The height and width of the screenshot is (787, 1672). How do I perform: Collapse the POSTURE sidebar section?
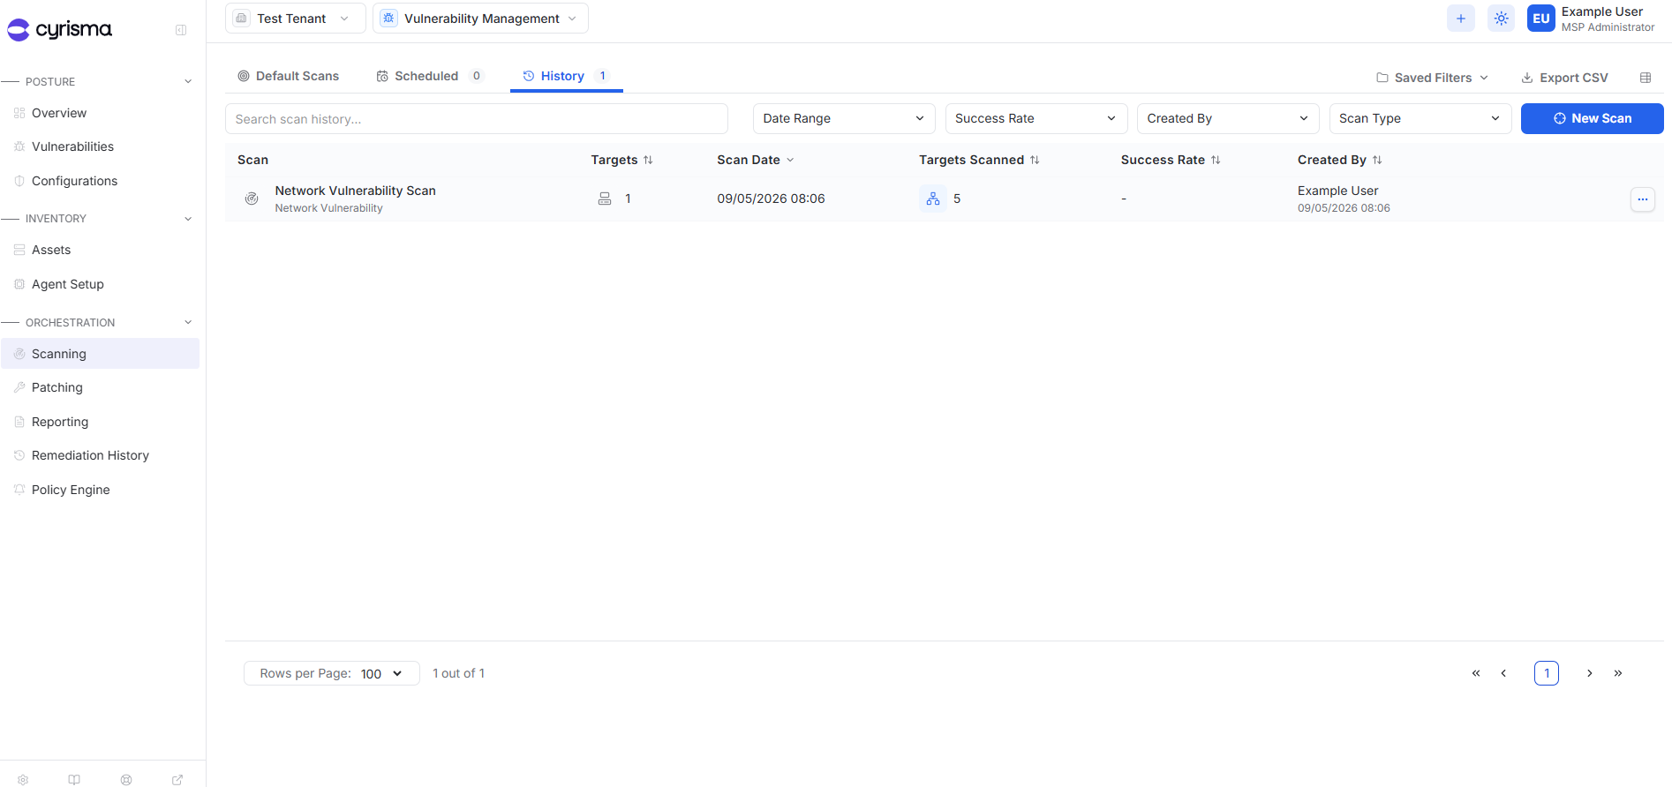coord(188,81)
